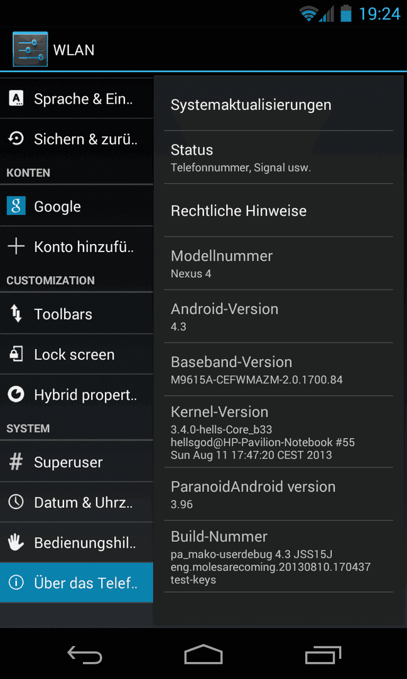Image resolution: width=407 pixels, height=679 pixels.
Task: Tap the Sichern & zurücksetzen restore icon
Action: (16, 139)
